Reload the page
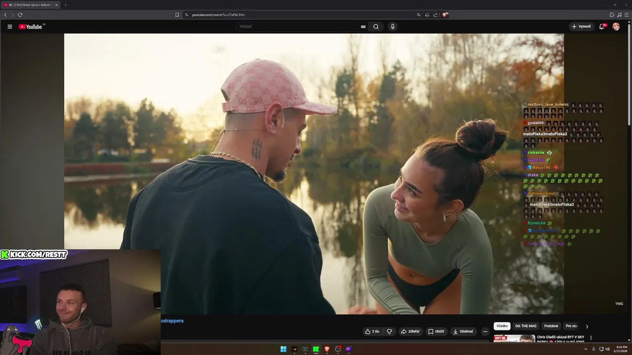Screen dimensions: 632x355 [x=20, y=15]
